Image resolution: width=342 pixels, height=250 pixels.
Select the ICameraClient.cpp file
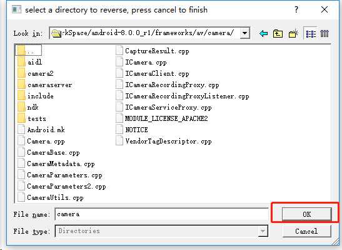153,73
